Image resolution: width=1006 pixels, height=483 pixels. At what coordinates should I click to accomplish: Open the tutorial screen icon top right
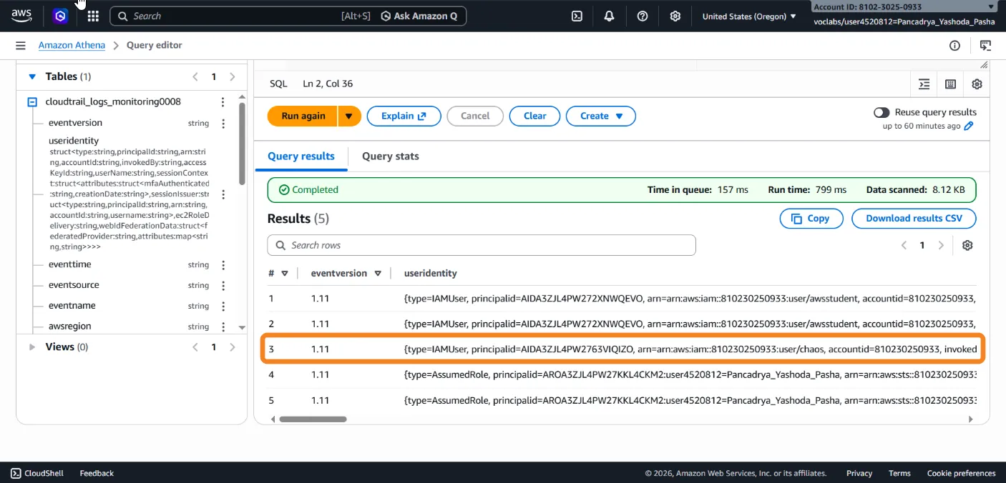point(985,46)
